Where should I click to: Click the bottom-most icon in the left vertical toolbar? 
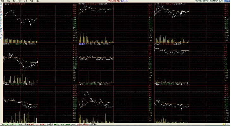1,38
